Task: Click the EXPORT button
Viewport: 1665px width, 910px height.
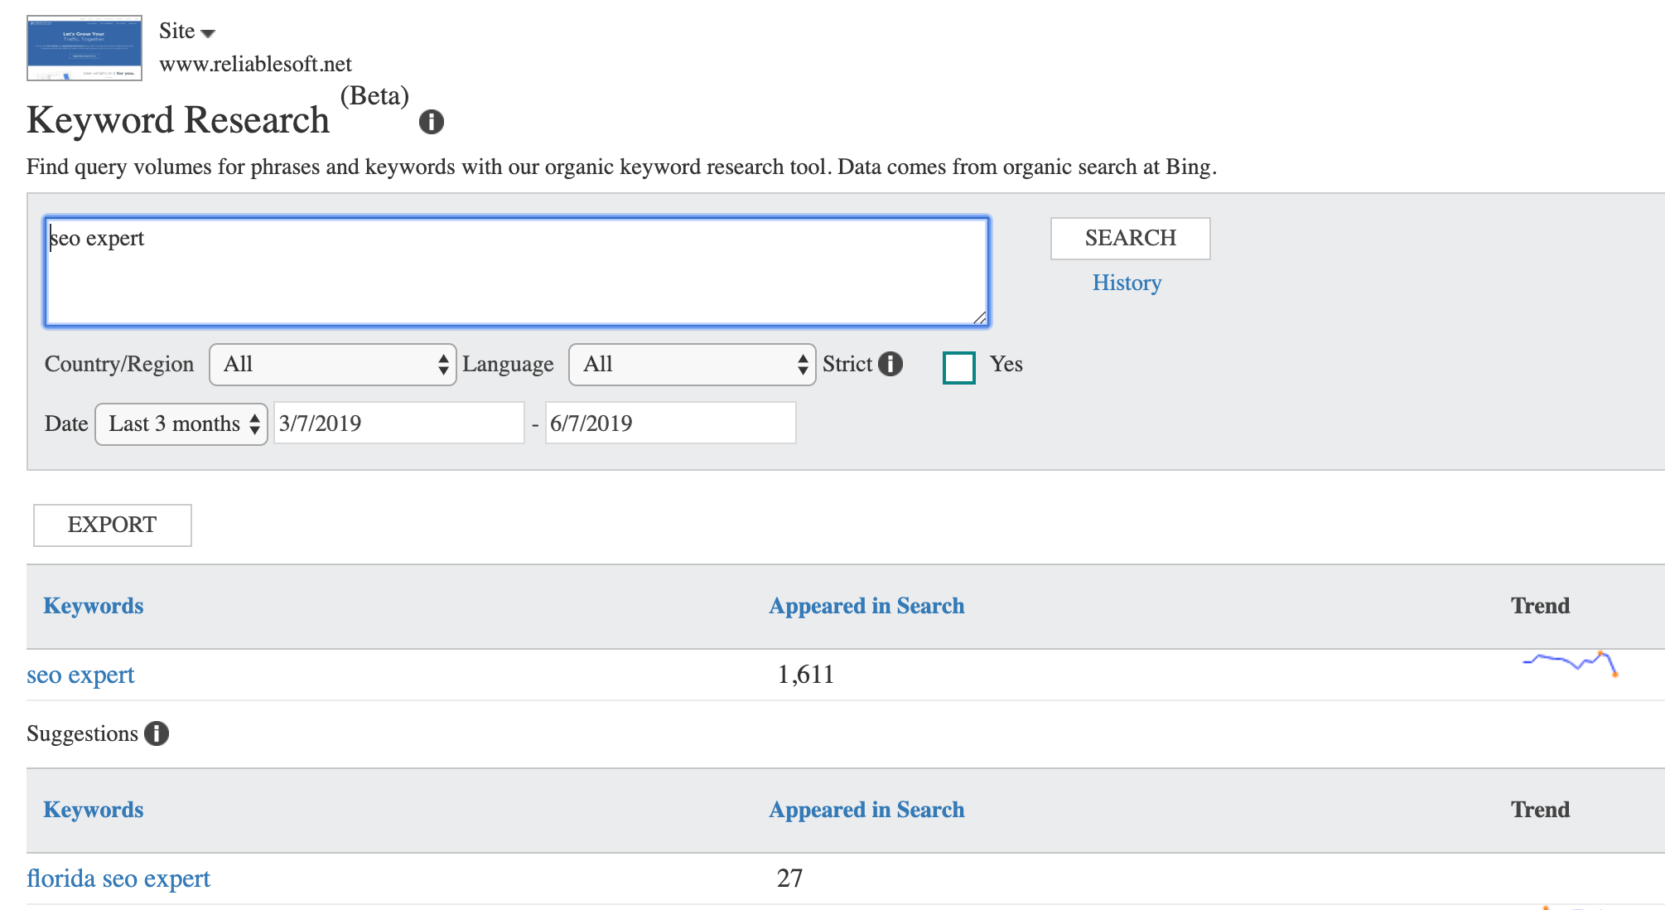Action: pyautogui.click(x=113, y=525)
